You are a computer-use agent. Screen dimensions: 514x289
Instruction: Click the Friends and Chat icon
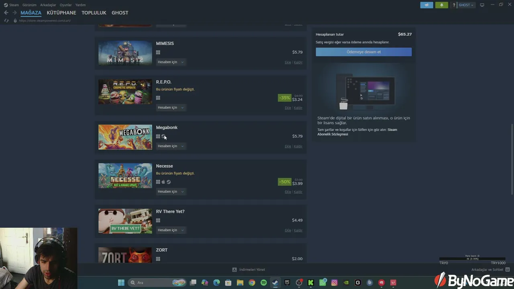[508, 270]
